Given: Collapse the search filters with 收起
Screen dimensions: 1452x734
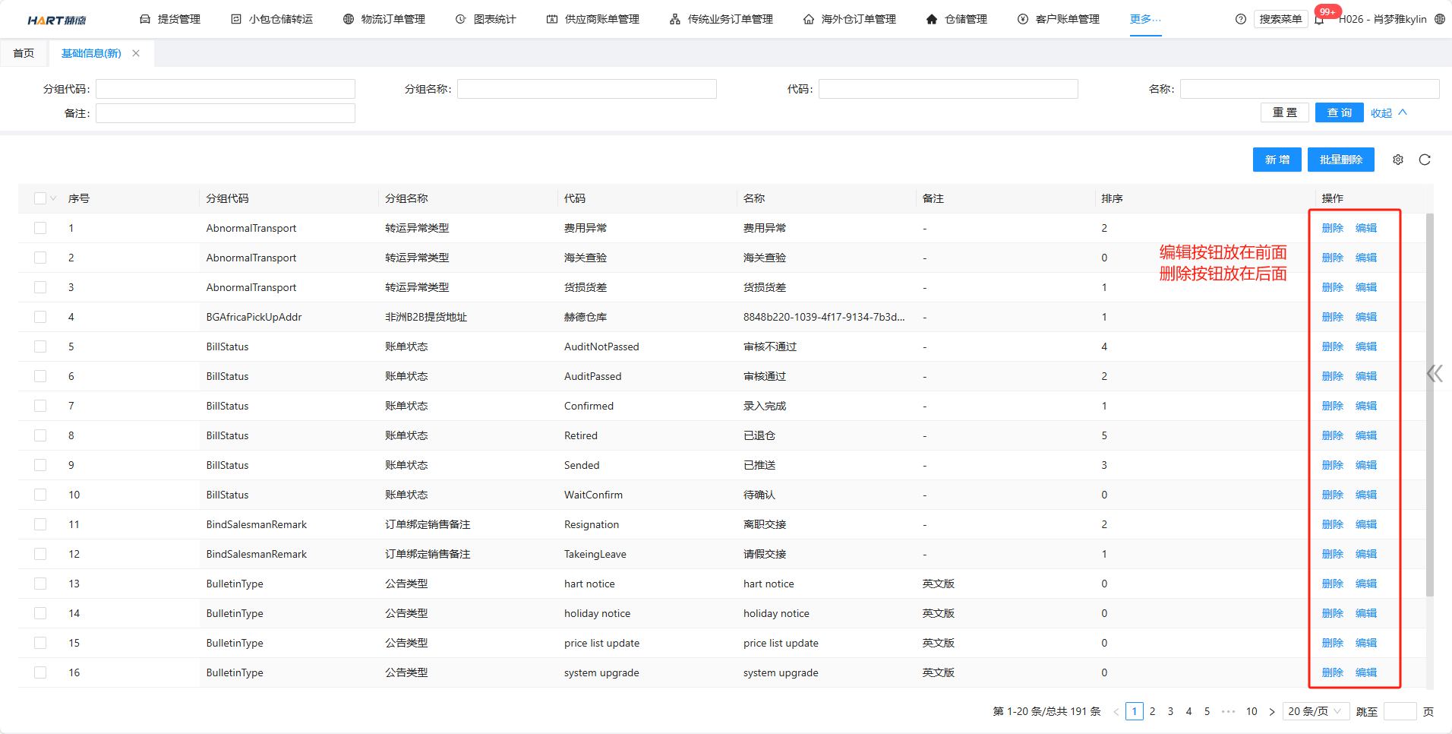Looking at the screenshot, I should click(x=1388, y=113).
